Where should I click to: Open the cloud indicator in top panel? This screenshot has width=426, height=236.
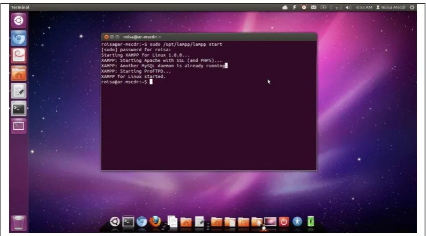(x=285, y=7)
